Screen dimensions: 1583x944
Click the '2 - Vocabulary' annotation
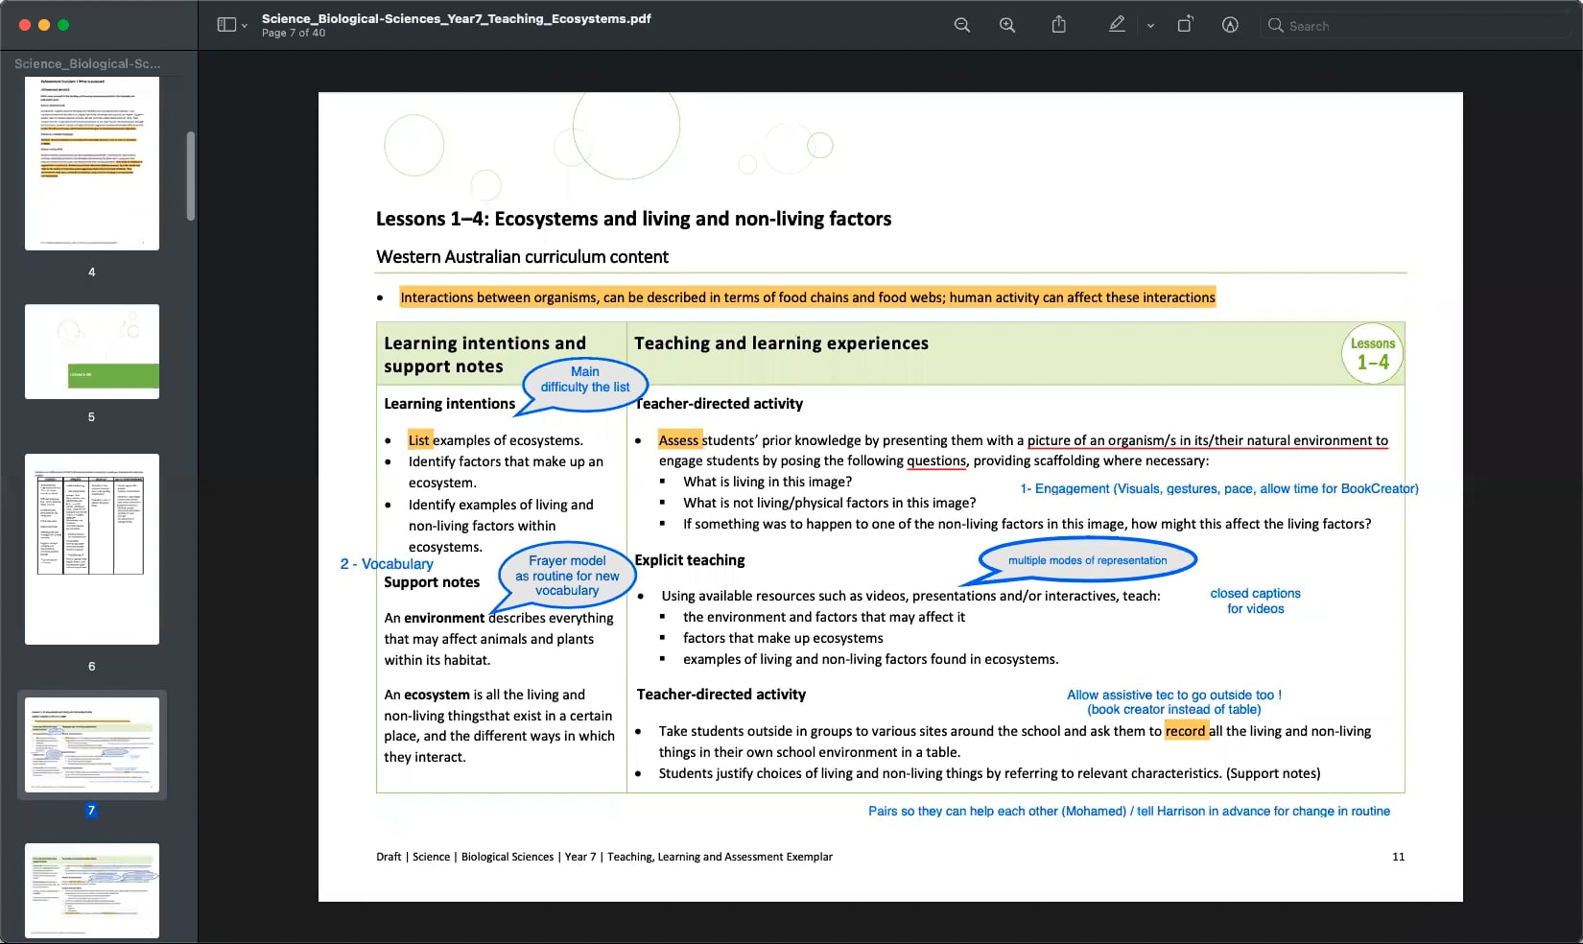coord(387,564)
